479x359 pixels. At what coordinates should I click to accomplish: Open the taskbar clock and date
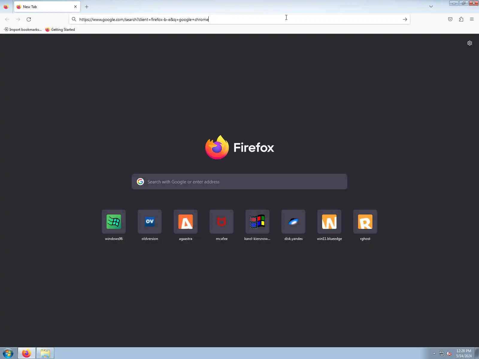pos(464,353)
